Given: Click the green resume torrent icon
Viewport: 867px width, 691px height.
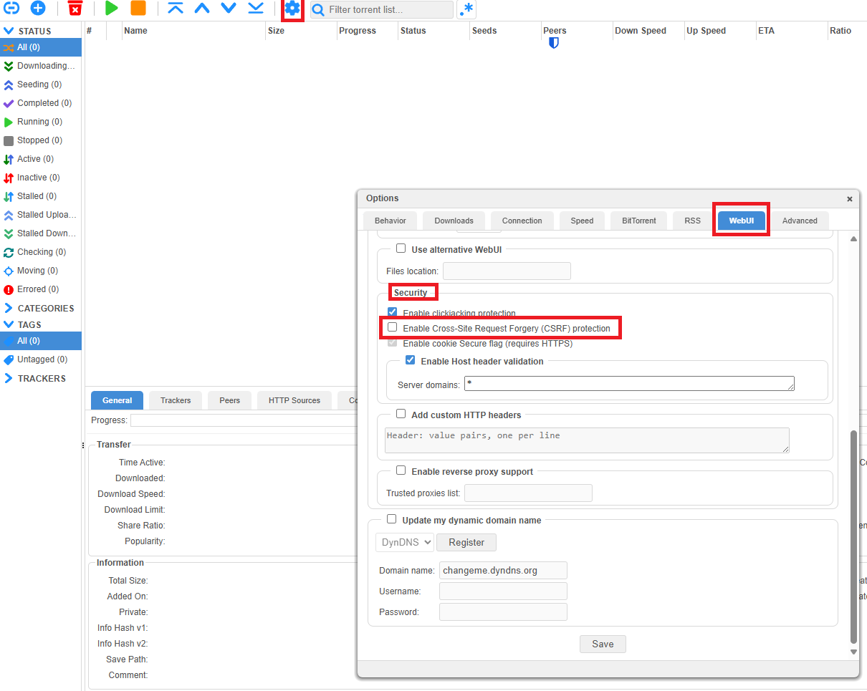Looking at the screenshot, I should [x=111, y=9].
